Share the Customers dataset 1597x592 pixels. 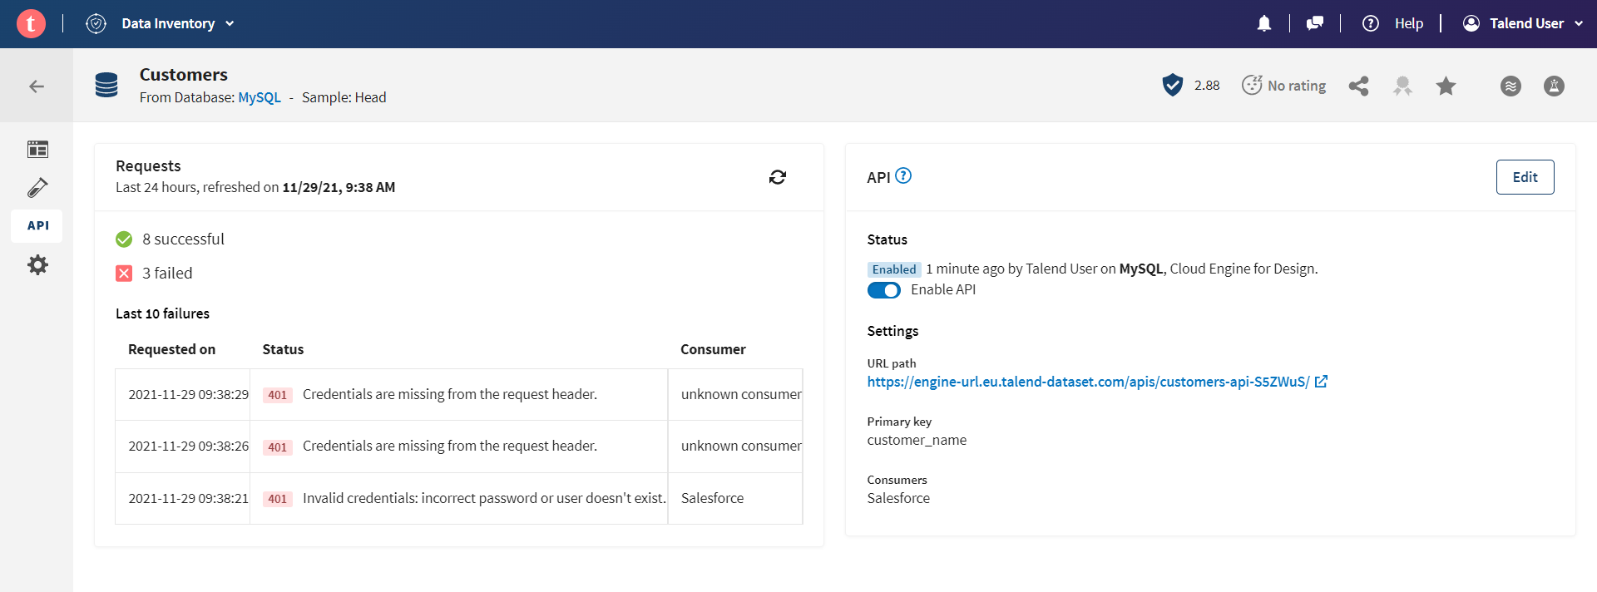[x=1358, y=86]
